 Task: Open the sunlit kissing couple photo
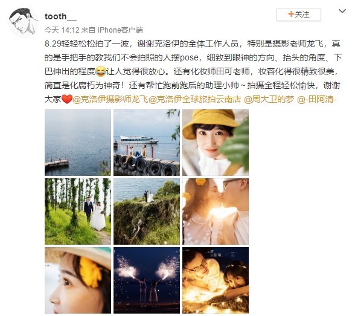tap(216, 211)
